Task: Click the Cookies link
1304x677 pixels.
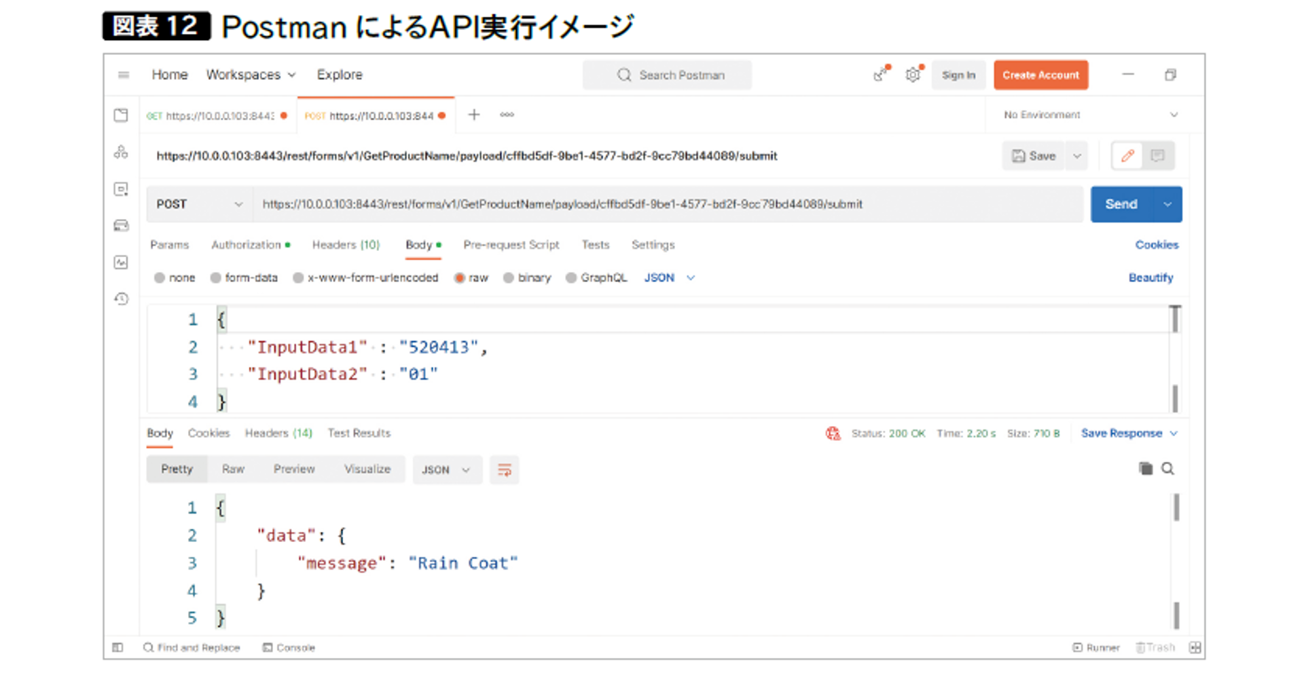Action: (x=1157, y=245)
